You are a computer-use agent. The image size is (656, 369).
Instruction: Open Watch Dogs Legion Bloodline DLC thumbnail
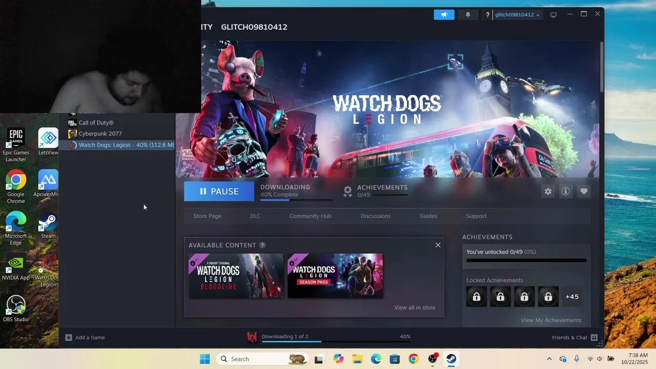236,276
